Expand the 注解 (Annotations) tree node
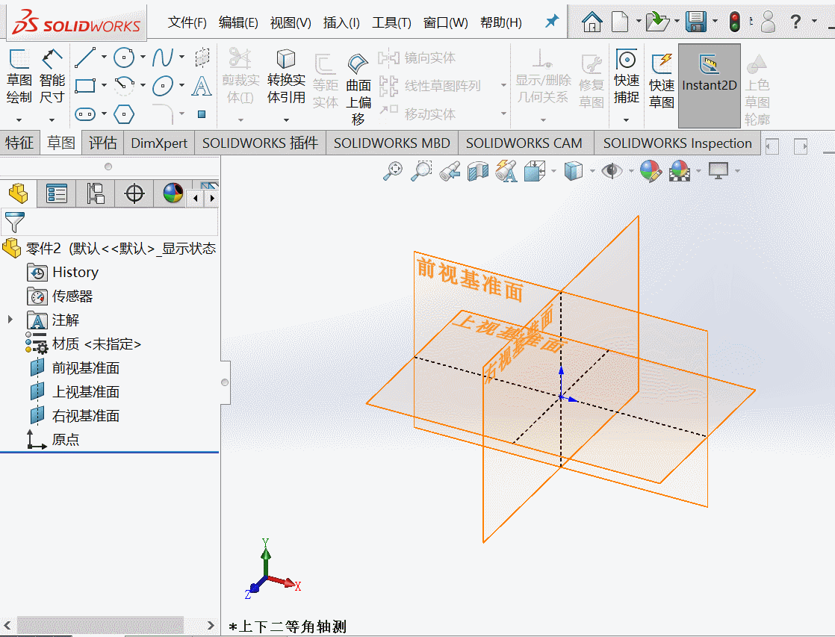The width and height of the screenshot is (835, 637). coord(10,320)
